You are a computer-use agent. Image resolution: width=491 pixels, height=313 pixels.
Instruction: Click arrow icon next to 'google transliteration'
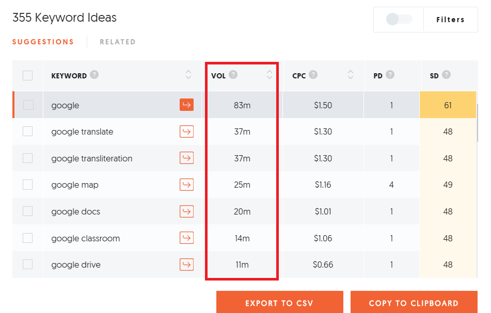[186, 158]
